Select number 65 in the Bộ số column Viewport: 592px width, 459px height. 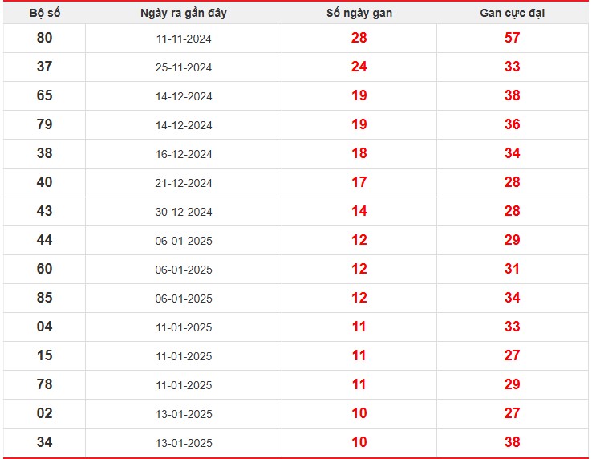click(x=44, y=95)
